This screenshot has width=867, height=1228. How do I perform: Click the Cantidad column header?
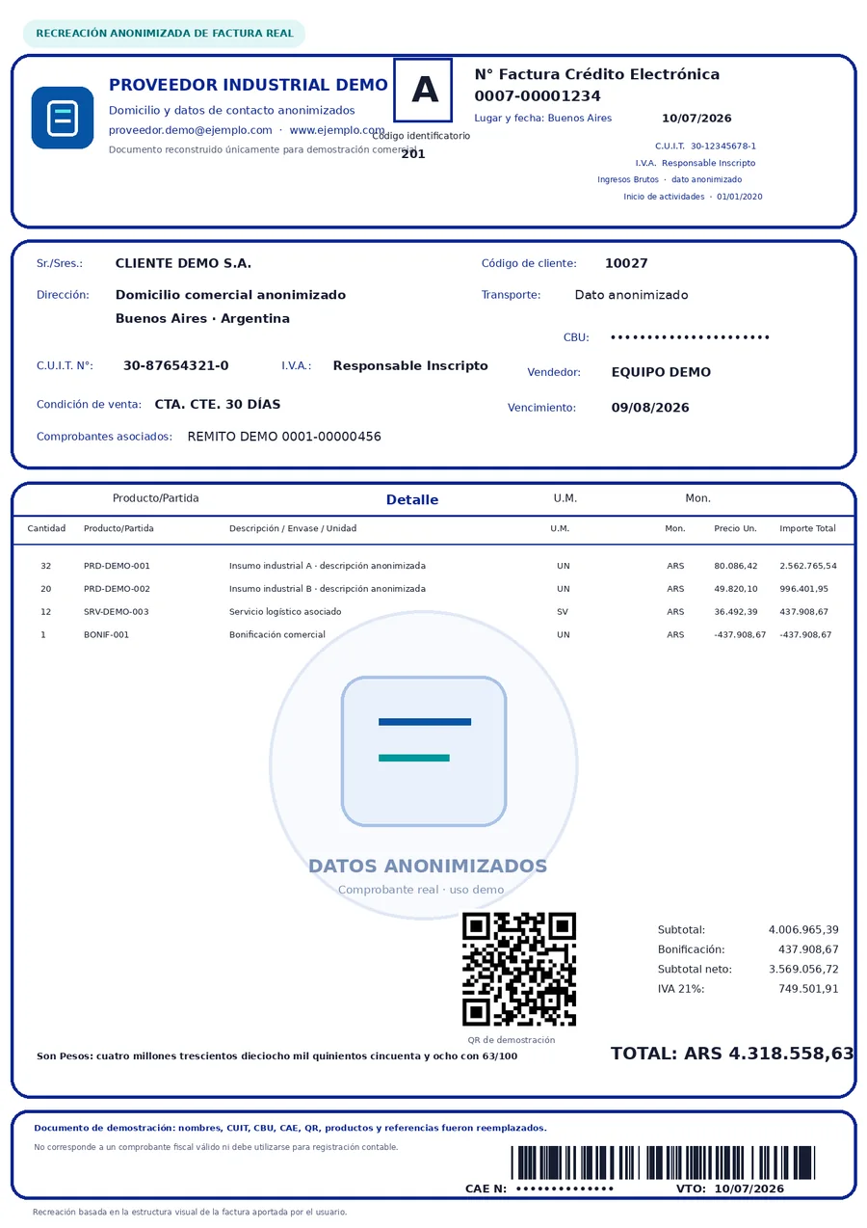pyautogui.click(x=46, y=528)
